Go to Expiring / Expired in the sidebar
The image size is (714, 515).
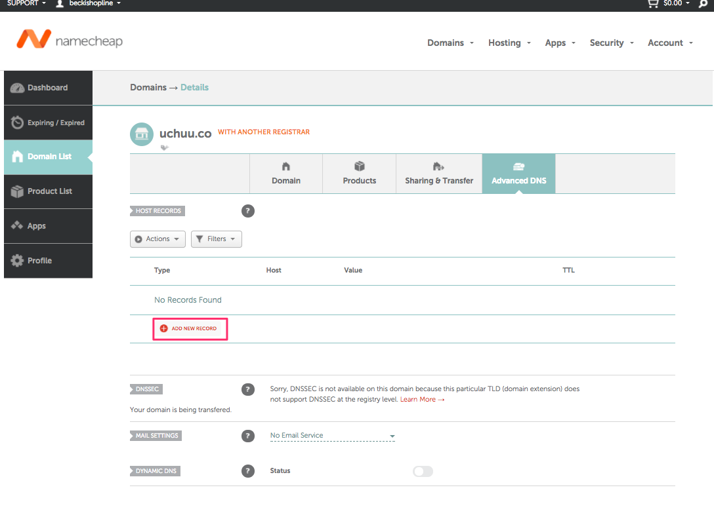point(49,123)
